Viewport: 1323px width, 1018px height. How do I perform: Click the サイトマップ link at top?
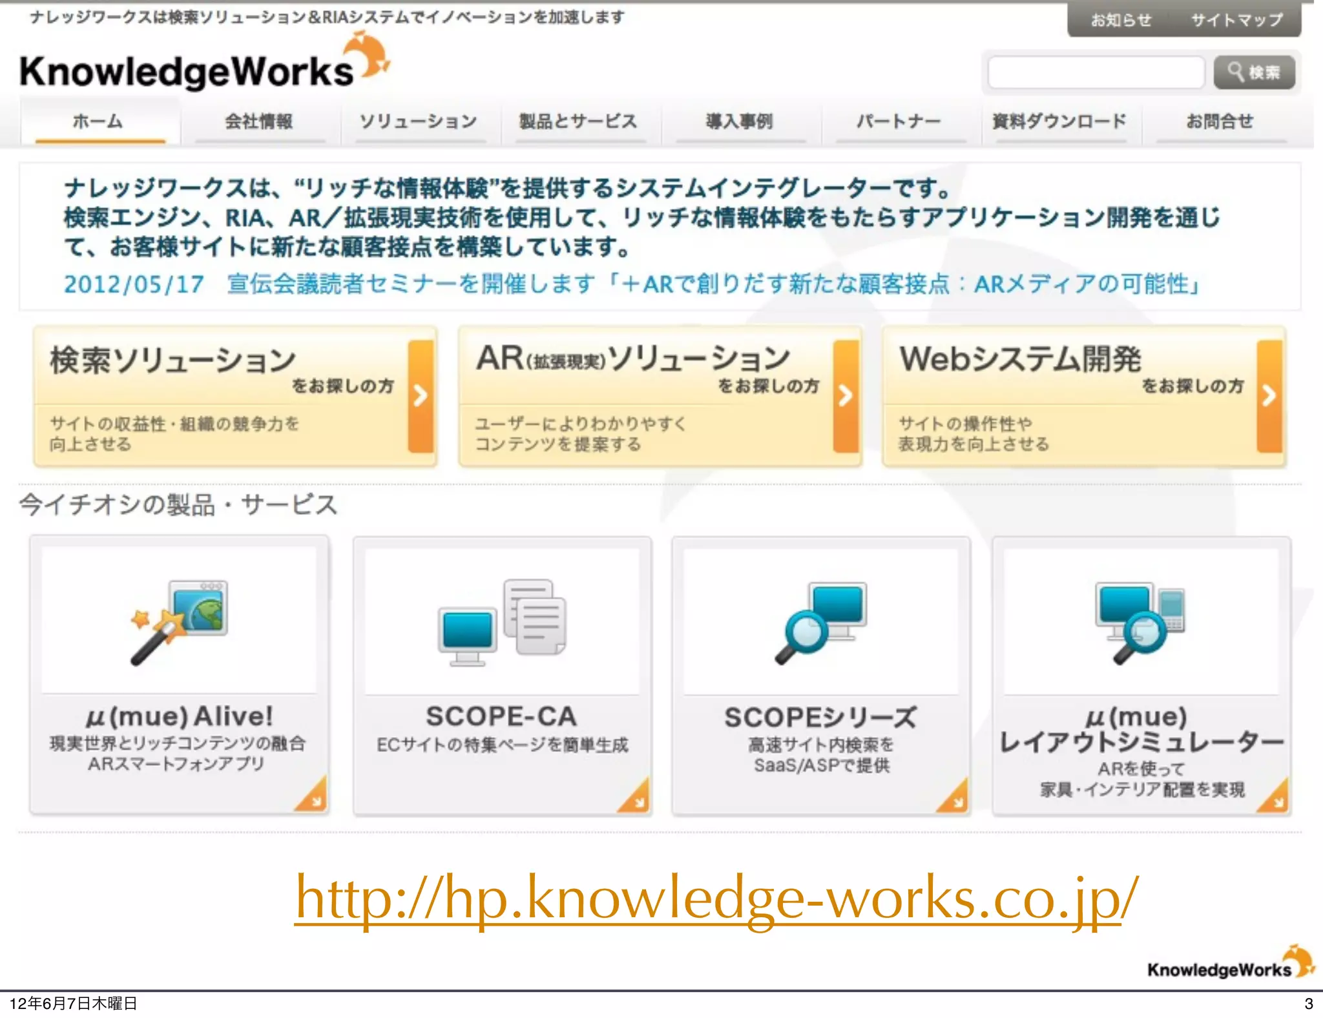point(1237,20)
